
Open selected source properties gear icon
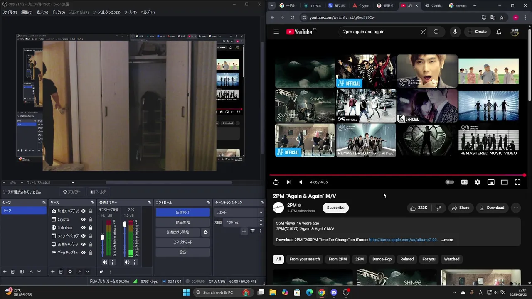(70, 272)
